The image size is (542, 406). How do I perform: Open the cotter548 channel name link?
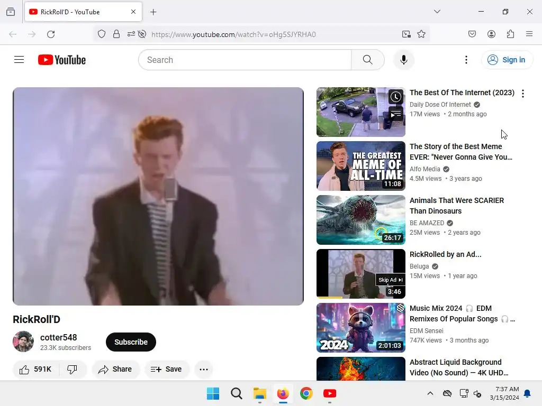click(x=58, y=337)
